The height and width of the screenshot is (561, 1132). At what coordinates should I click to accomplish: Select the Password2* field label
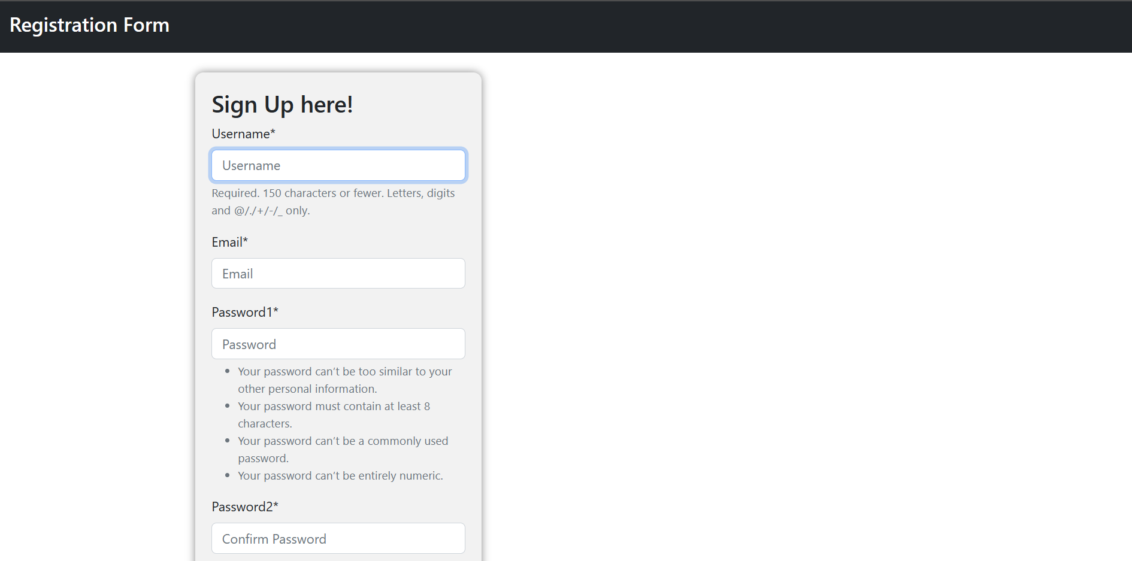pos(245,507)
